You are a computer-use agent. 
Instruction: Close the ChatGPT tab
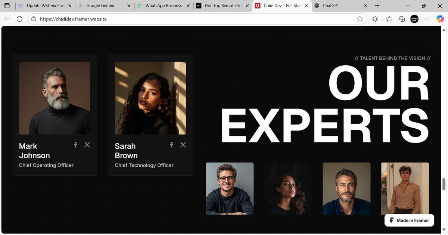point(366,6)
